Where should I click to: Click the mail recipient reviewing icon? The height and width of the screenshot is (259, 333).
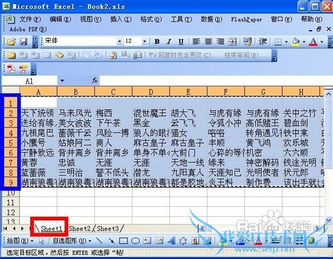(137, 55)
